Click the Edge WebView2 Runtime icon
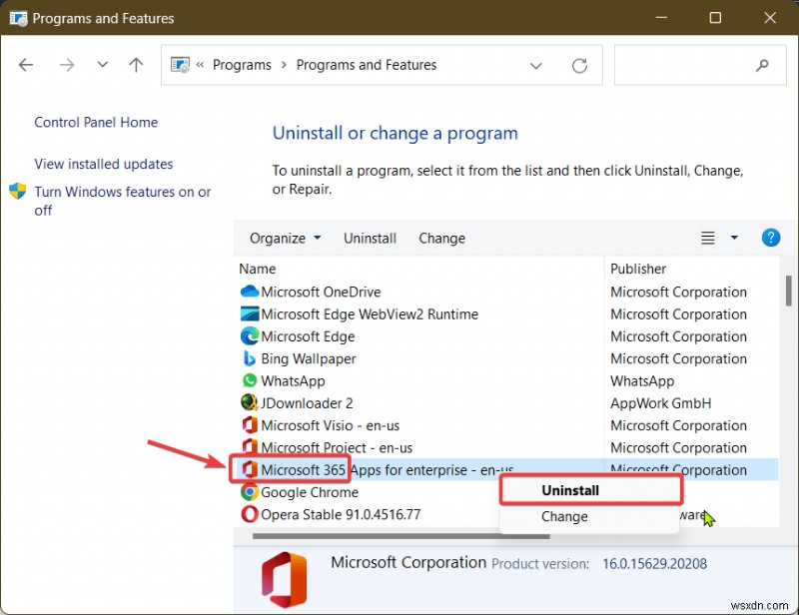 point(249,313)
